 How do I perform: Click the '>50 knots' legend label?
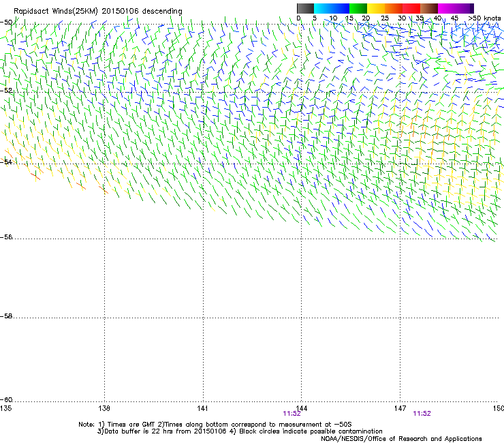coord(484,18)
